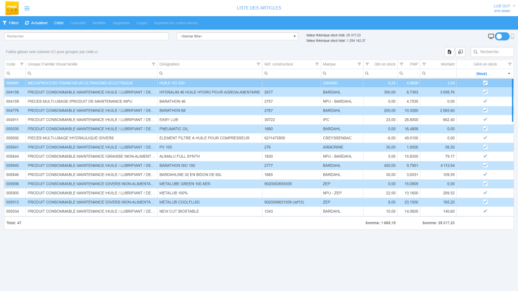
Task: Open the main navigation hamburger menu
Action: tap(27, 8)
